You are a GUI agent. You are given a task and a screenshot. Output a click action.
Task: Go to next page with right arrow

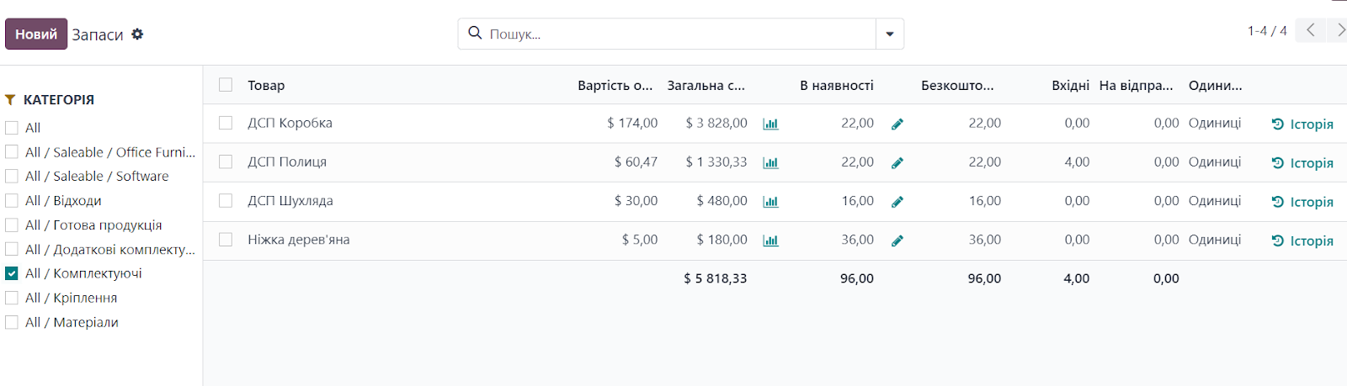[x=1339, y=30]
